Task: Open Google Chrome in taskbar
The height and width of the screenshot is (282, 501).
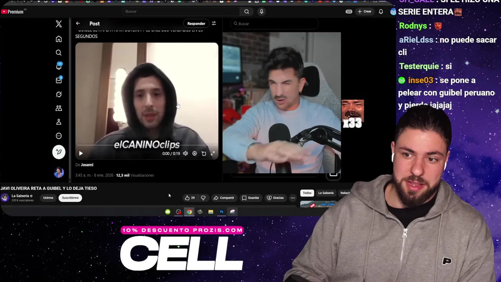Action: click(189, 212)
